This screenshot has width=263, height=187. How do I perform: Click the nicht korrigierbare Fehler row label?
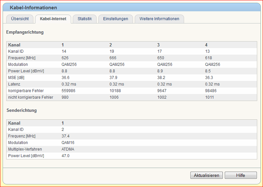(31, 97)
